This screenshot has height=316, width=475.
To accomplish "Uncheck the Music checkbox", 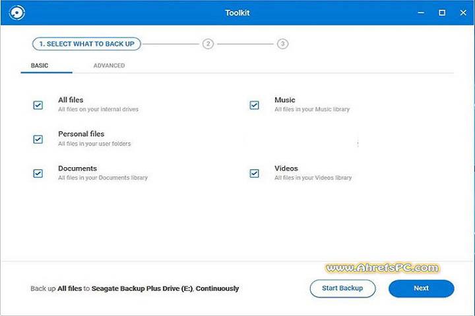I will tap(254, 105).
